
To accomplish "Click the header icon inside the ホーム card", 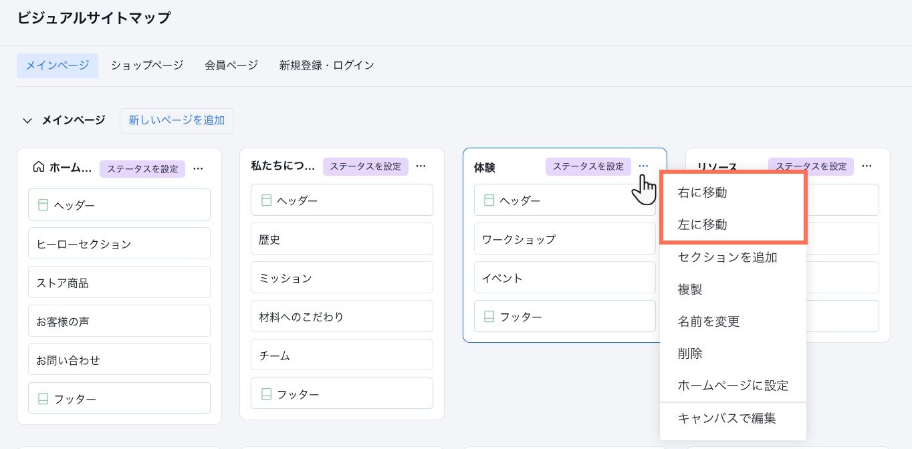I will pyautogui.click(x=43, y=204).
